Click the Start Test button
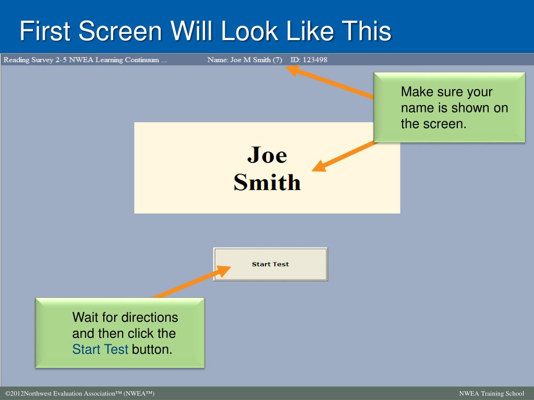 pos(271,264)
